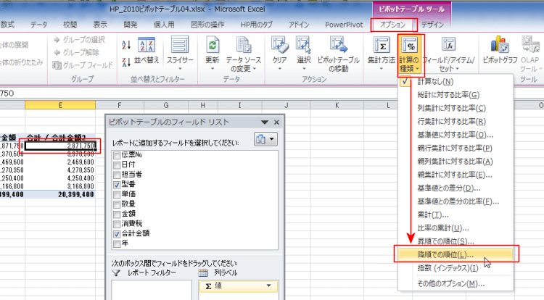Check the 単価 field checkbox
Viewport: 544px width, 300px height.
(x=117, y=194)
